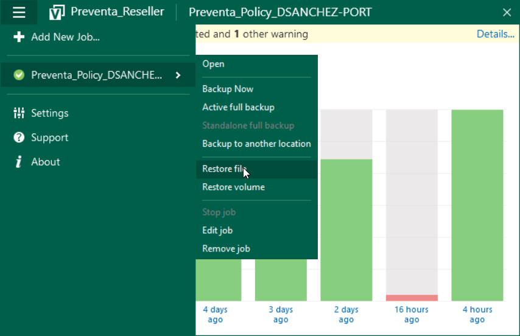Open Edit job from the menu
The image size is (520, 336).
coord(217,230)
